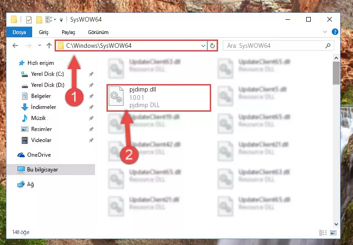Expand the ribbon with the chevron arrow
This screenshot has width=353, height=245.
325,32
